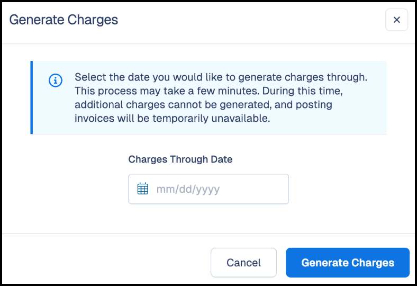Click 'and posting' in the info banner

pos(303,104)
